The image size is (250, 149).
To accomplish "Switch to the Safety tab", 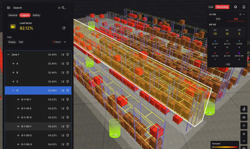I will (36, 15).
